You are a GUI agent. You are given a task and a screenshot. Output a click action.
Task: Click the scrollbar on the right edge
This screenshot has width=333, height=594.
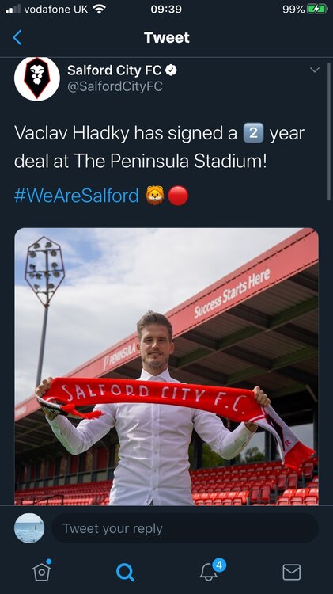click(x=329, y=131)
